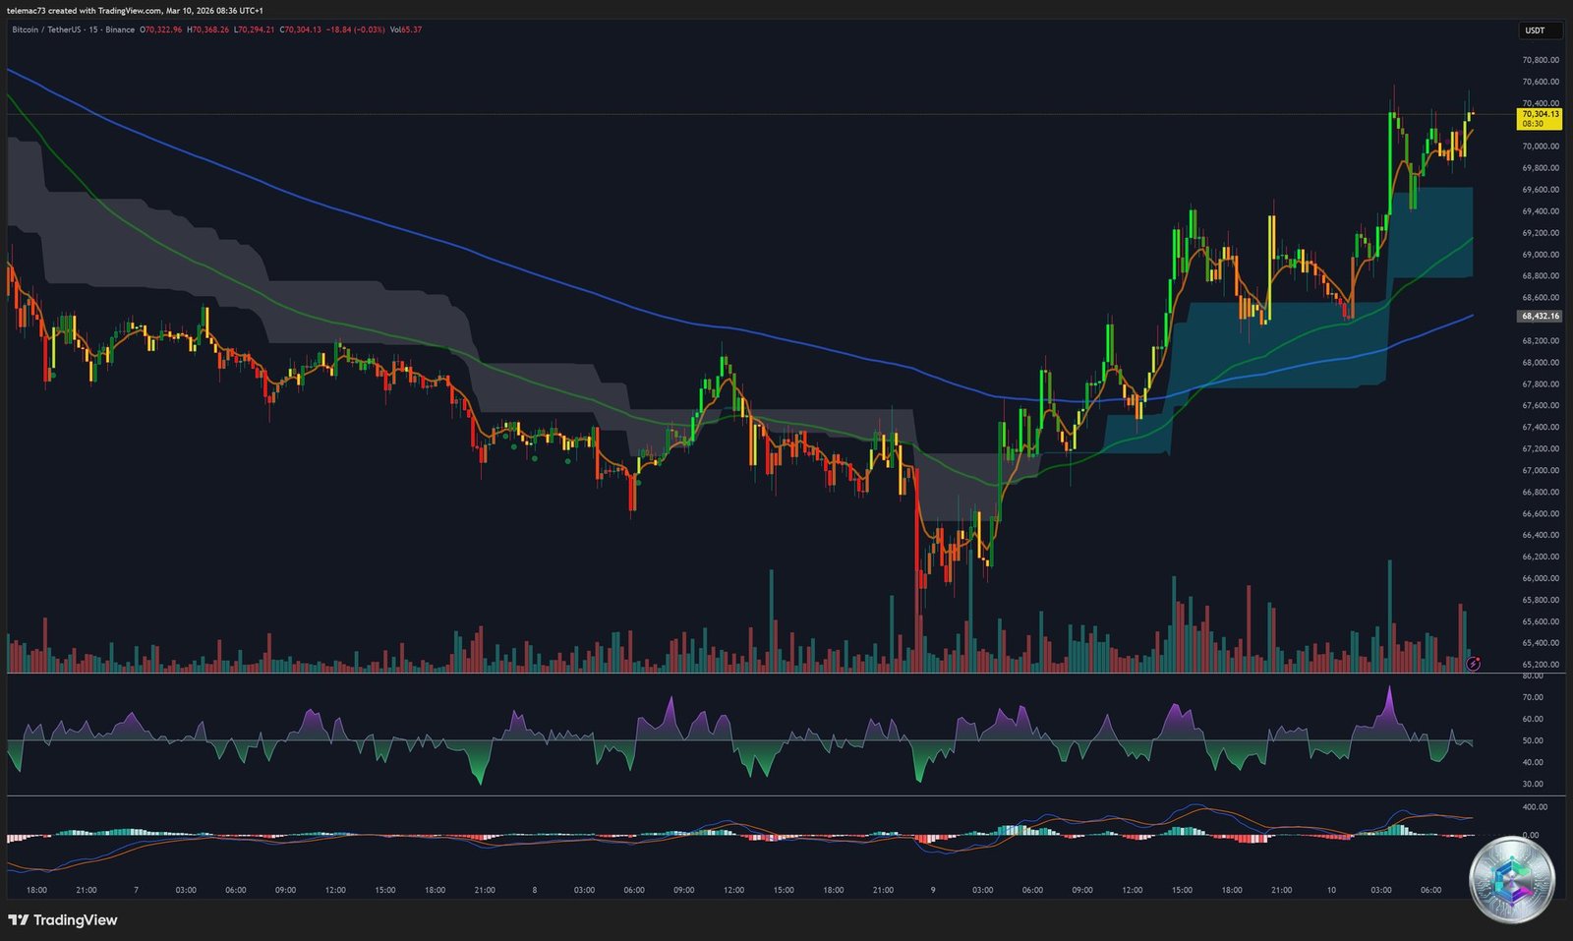Click the red notification dot on the lightning icon
This screenshot has width=1573, height=941.
(x=1478, y=658)
